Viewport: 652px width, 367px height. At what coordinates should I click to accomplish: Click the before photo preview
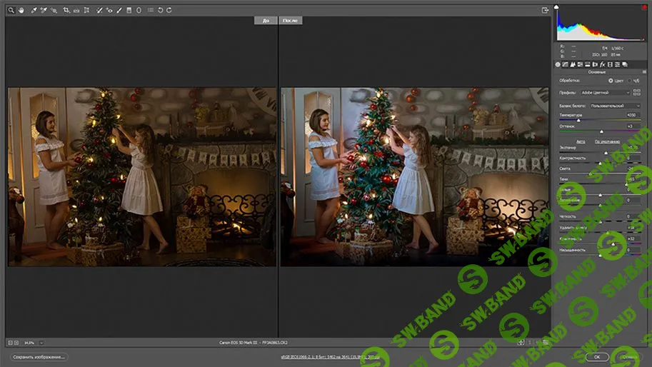click(142, 176)
